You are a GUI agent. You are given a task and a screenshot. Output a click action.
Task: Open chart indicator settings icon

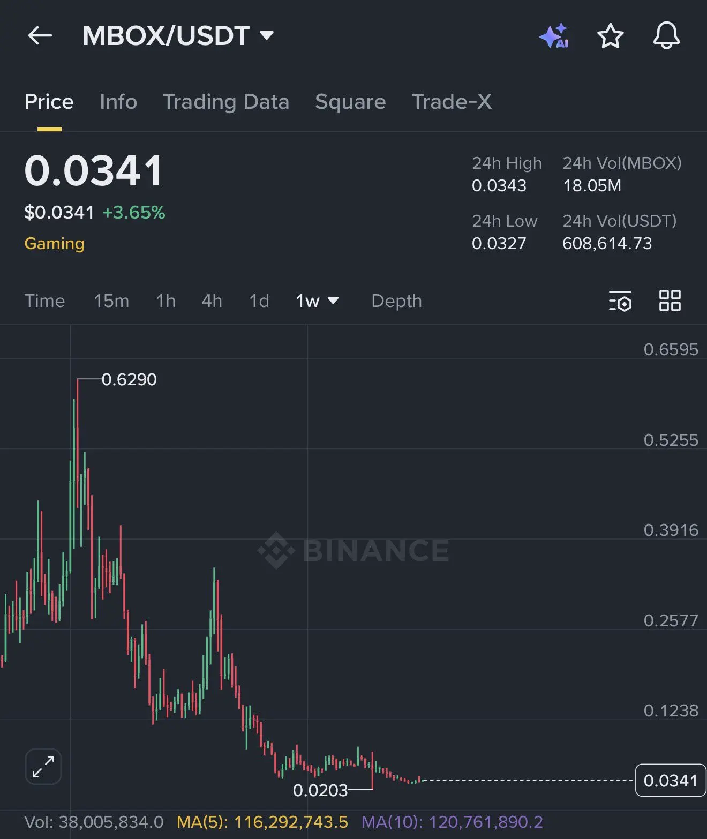point(620,301)
